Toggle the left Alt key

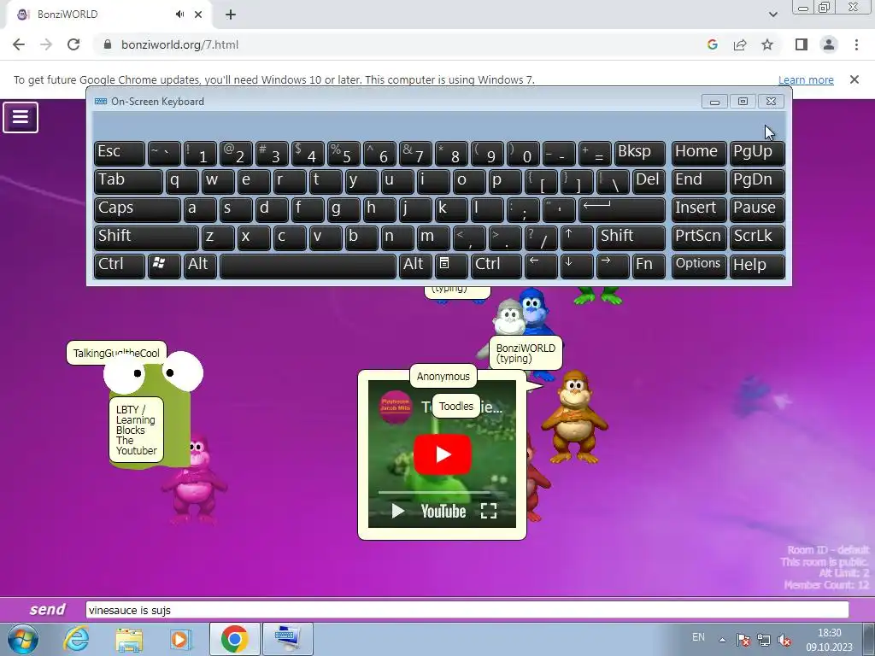pyautogui.click(x=200, y=265)
